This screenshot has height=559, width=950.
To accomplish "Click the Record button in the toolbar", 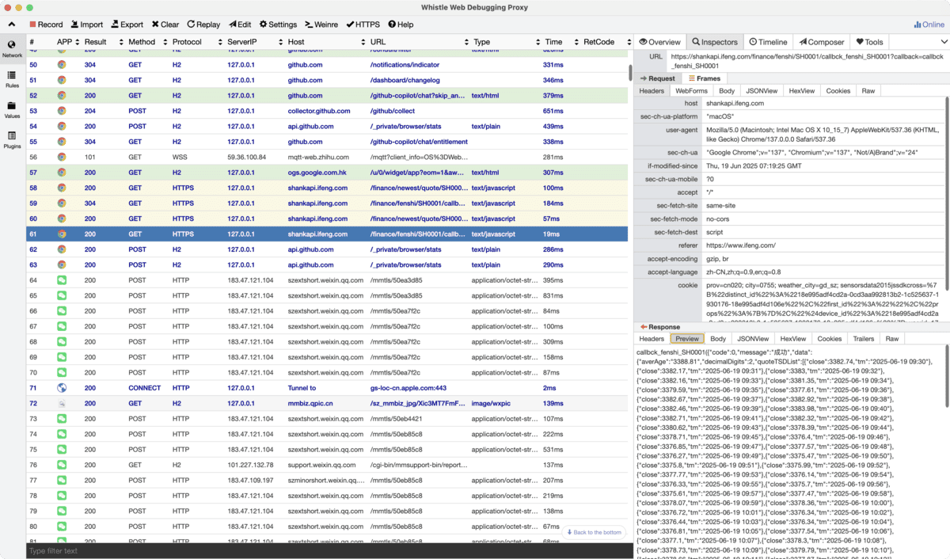I will (46, 25).
